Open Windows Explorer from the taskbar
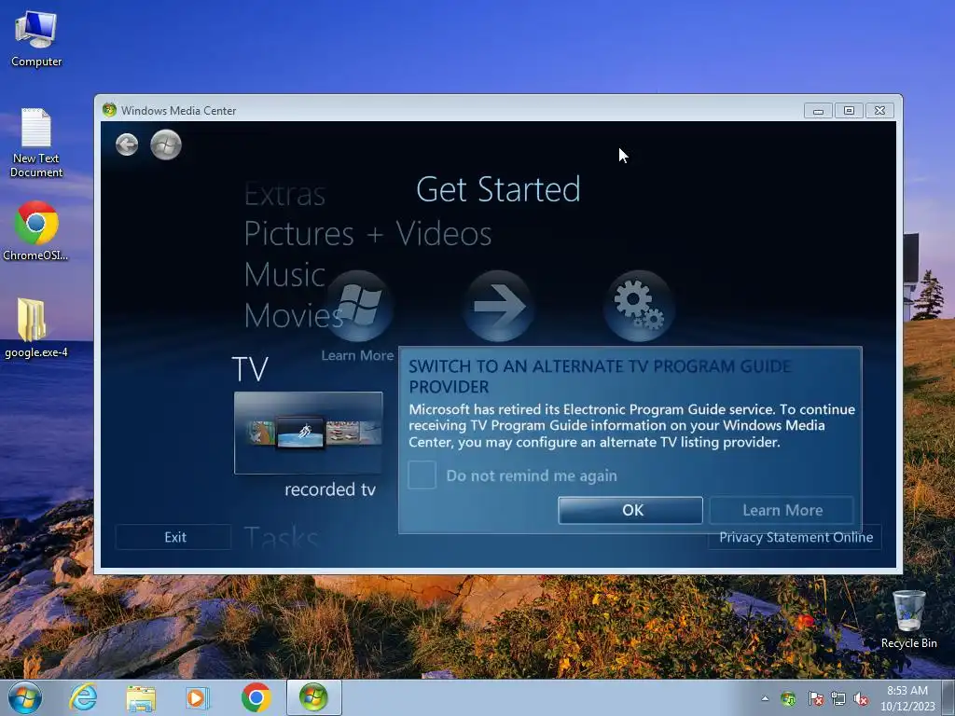This screenshot has height=716, width=955. 141,697
